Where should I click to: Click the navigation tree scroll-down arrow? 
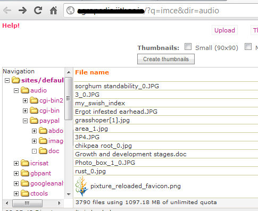coord(69,195)
